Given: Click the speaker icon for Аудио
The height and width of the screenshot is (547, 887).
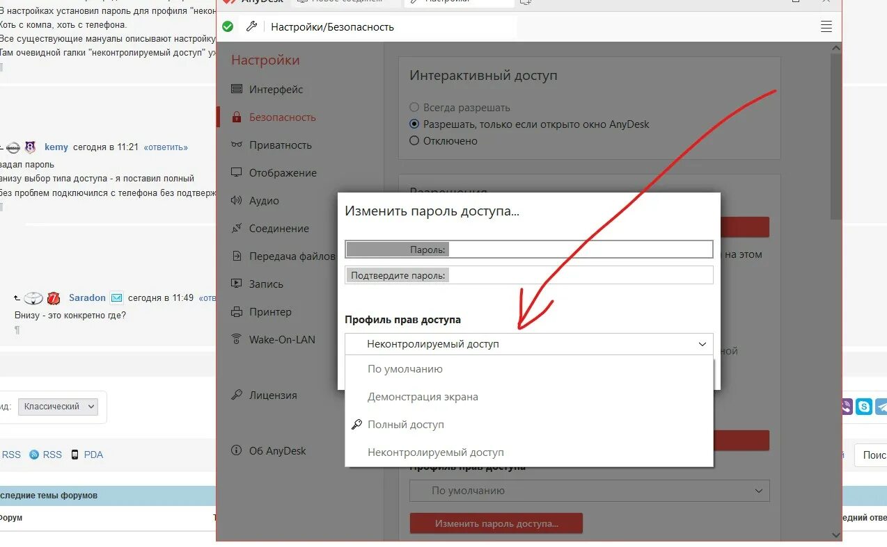Looking at the screenshot, I should point(237,200).
